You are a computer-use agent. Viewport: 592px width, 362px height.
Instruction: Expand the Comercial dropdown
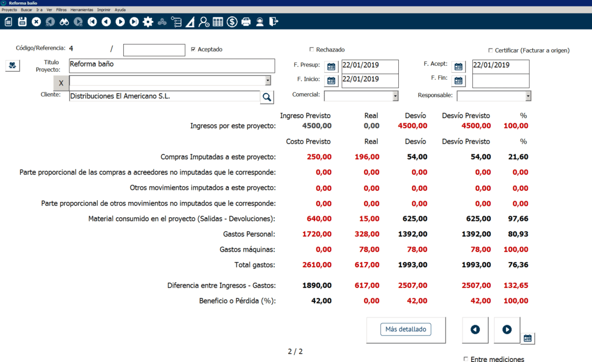pyautogui.click(x=395, y=96)
